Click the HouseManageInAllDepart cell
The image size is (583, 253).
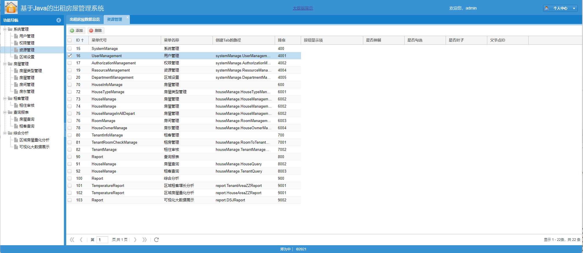coord(125,114)
